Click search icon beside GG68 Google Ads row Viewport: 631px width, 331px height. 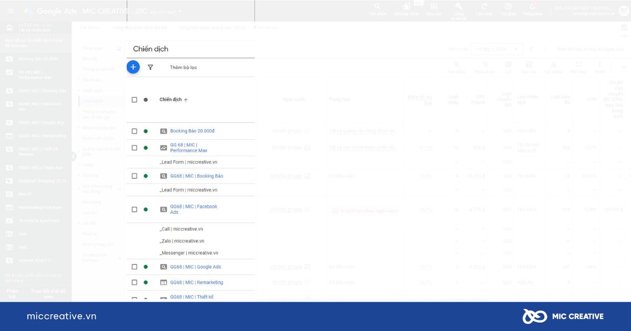164,267
